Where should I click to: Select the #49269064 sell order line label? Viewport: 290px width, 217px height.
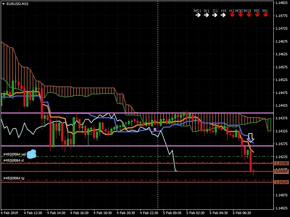[x=15, y=154]
